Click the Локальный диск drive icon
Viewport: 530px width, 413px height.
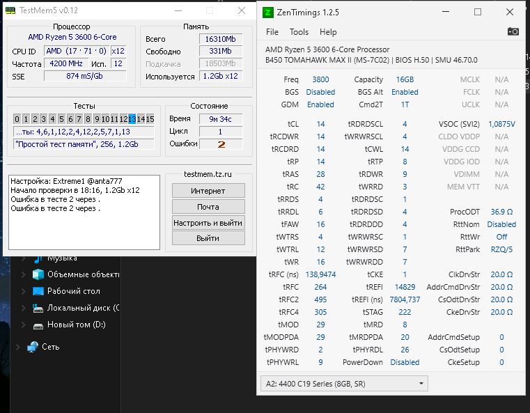[x=38, y=308]
